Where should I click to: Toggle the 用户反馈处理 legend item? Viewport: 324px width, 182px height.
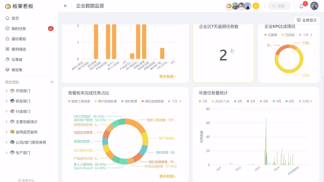coord(106,101)
